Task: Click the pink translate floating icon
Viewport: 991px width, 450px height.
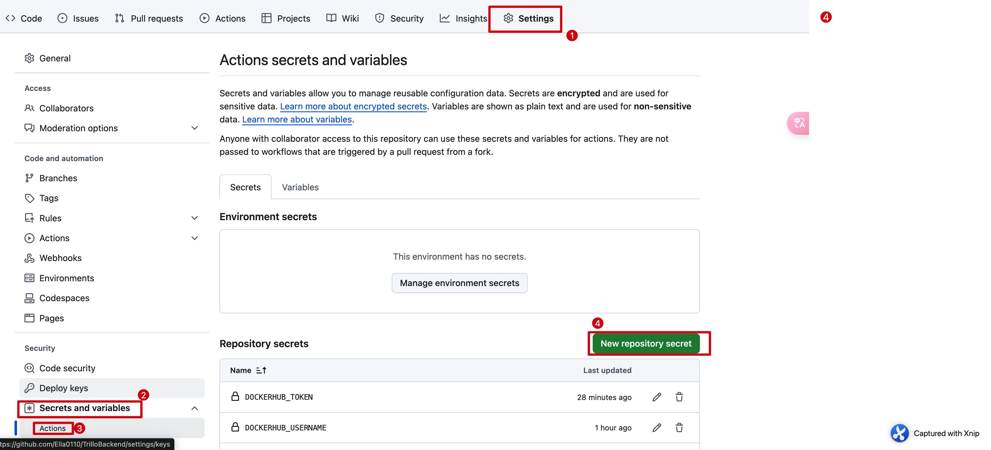Action: pyautogui.click(x=799, y=123)
